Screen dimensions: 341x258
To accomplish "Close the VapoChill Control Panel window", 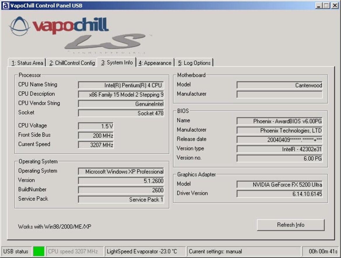I will [x=335, y=6].
